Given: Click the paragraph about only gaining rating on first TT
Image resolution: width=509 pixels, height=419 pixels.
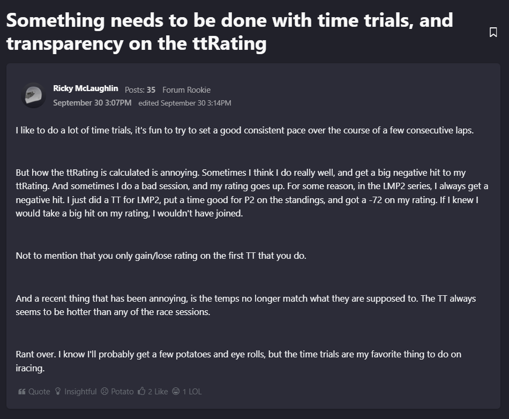Looking at the screenshot, I should [x=161, y=256].
